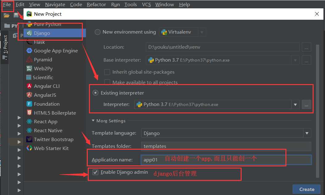
Task: Open the 1: Project tool window
Action: [5, 47]
